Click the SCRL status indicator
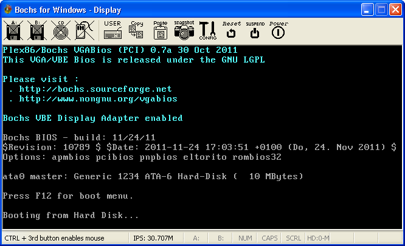The height and width of the screenshot is (246, 405). point(293,238)
